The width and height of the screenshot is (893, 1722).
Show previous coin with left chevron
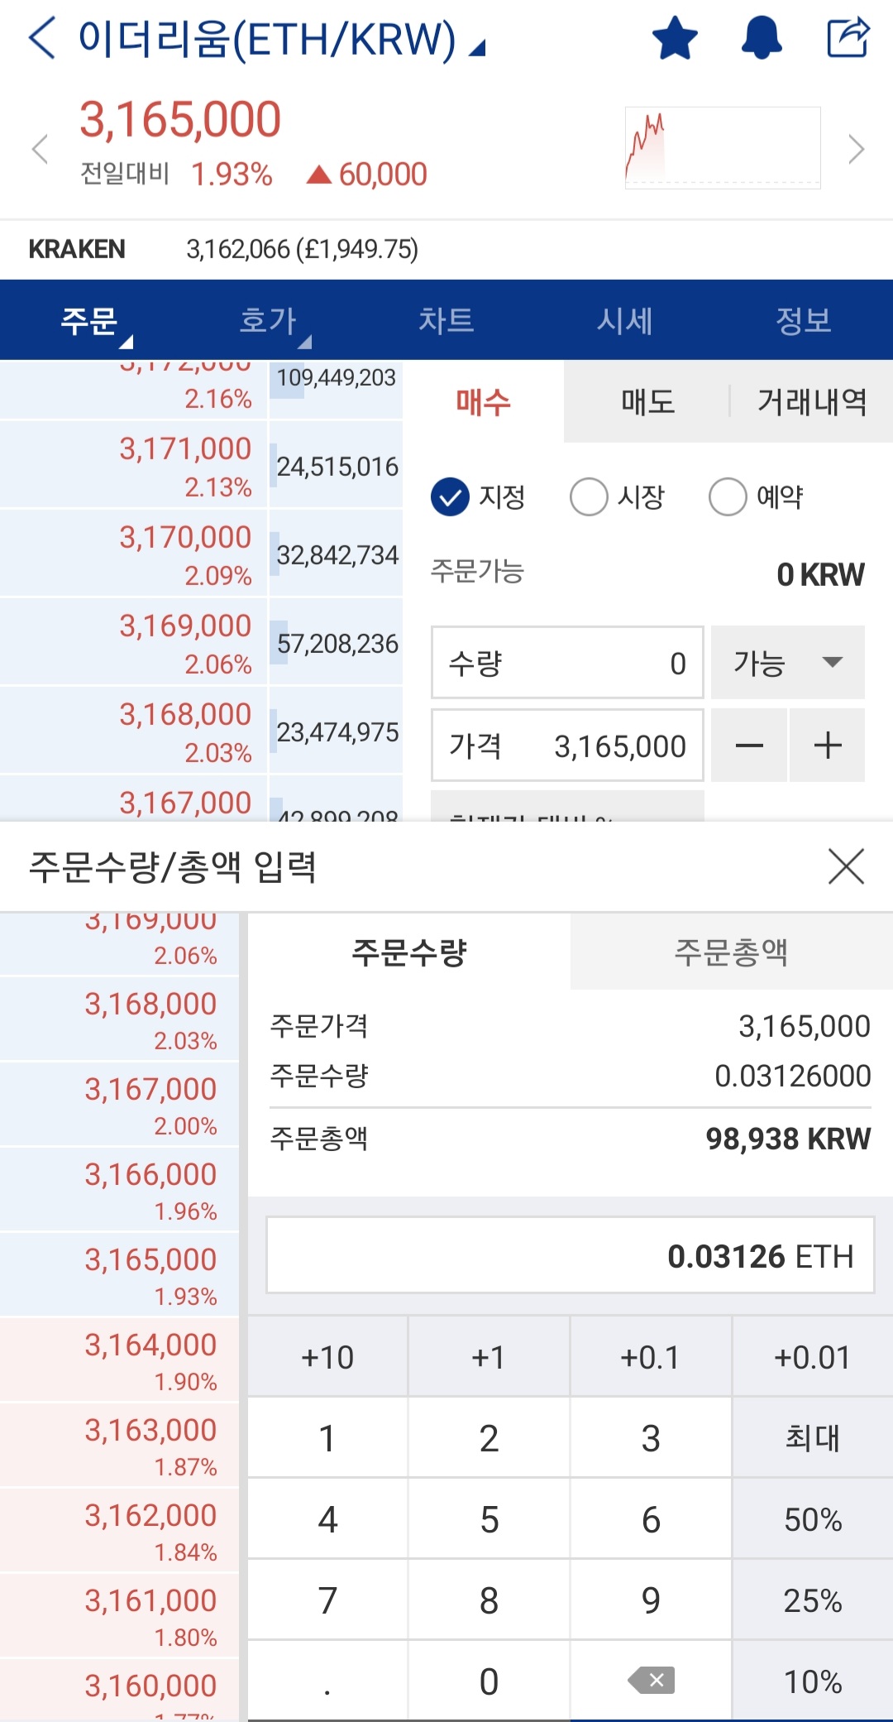point(39,150)
